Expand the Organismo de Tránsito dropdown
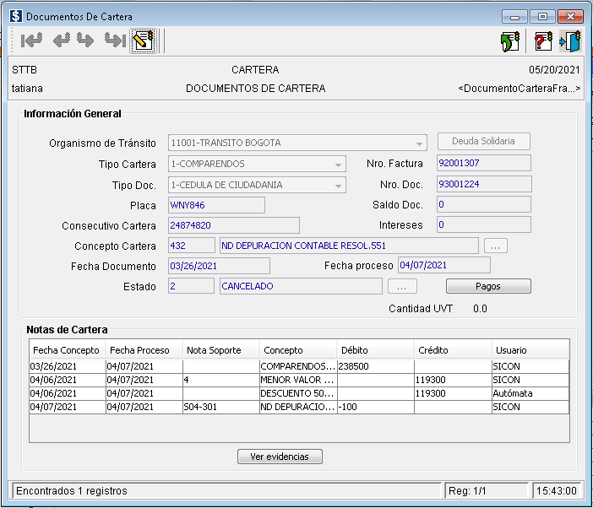 tap(420, 143)
